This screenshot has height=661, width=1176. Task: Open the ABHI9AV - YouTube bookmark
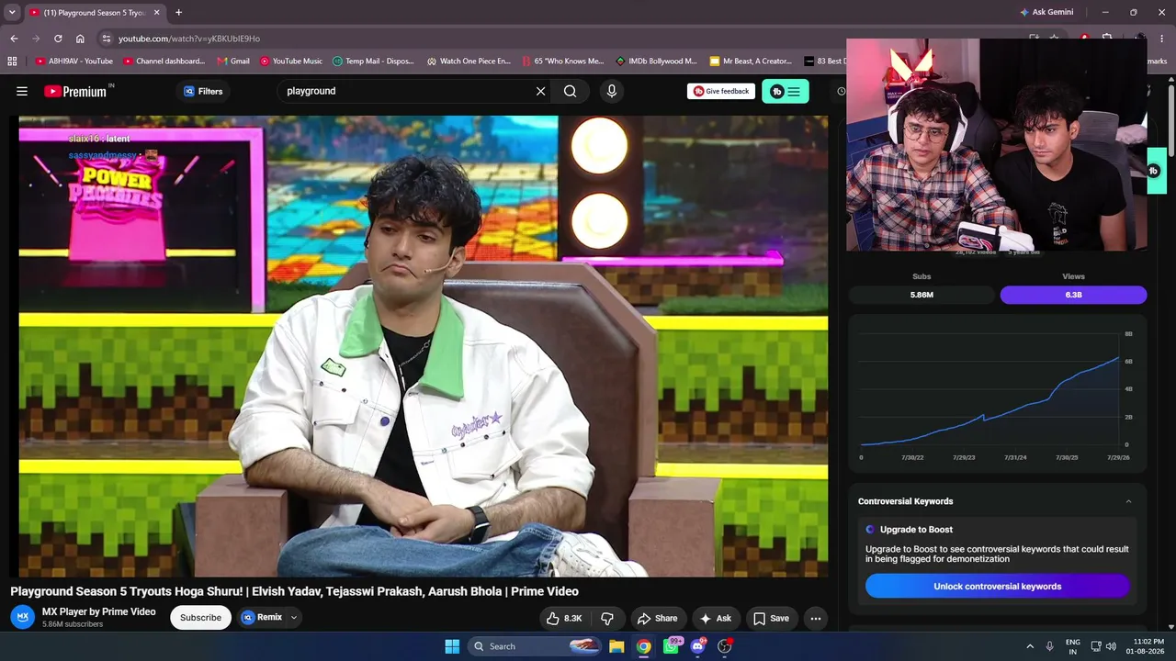pos(74,62)
